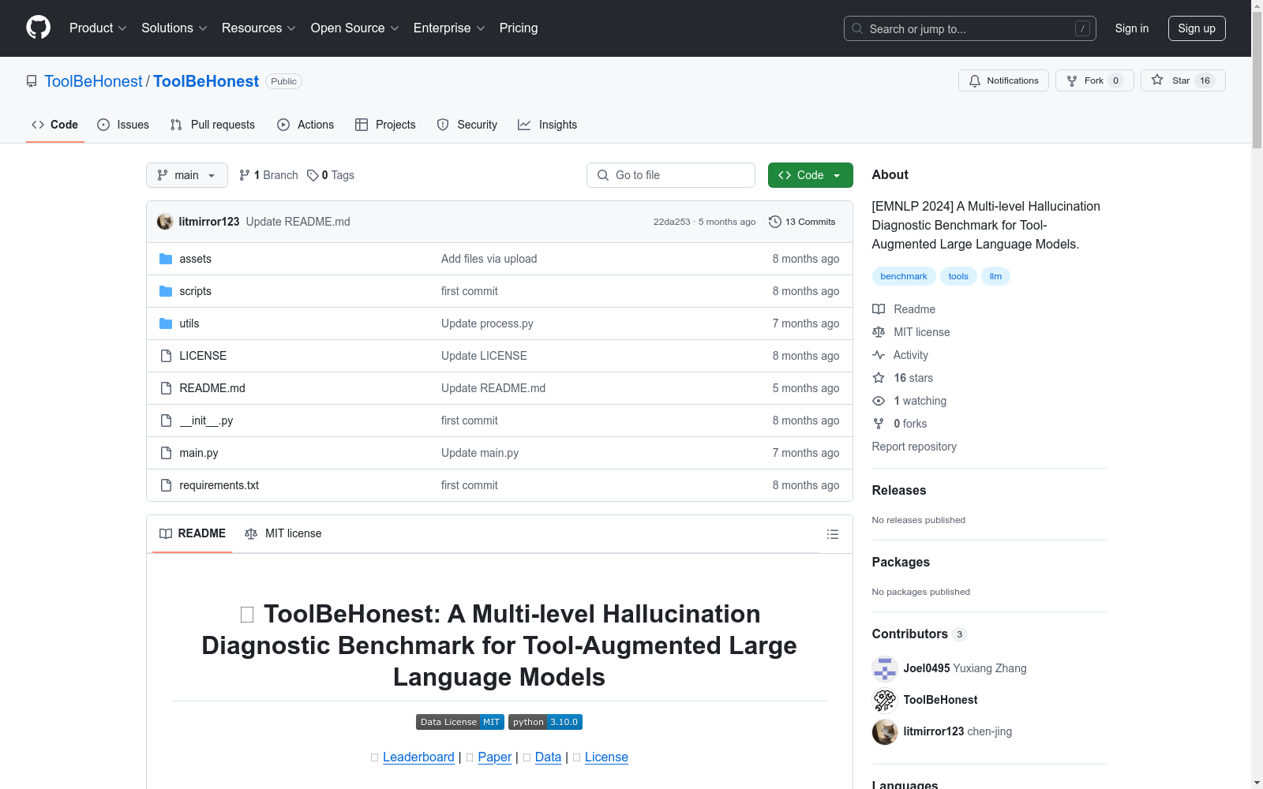Viewport: 1263px width, 789px height.
Task: Expand the Product menu
Action: [x=98, y=28]
